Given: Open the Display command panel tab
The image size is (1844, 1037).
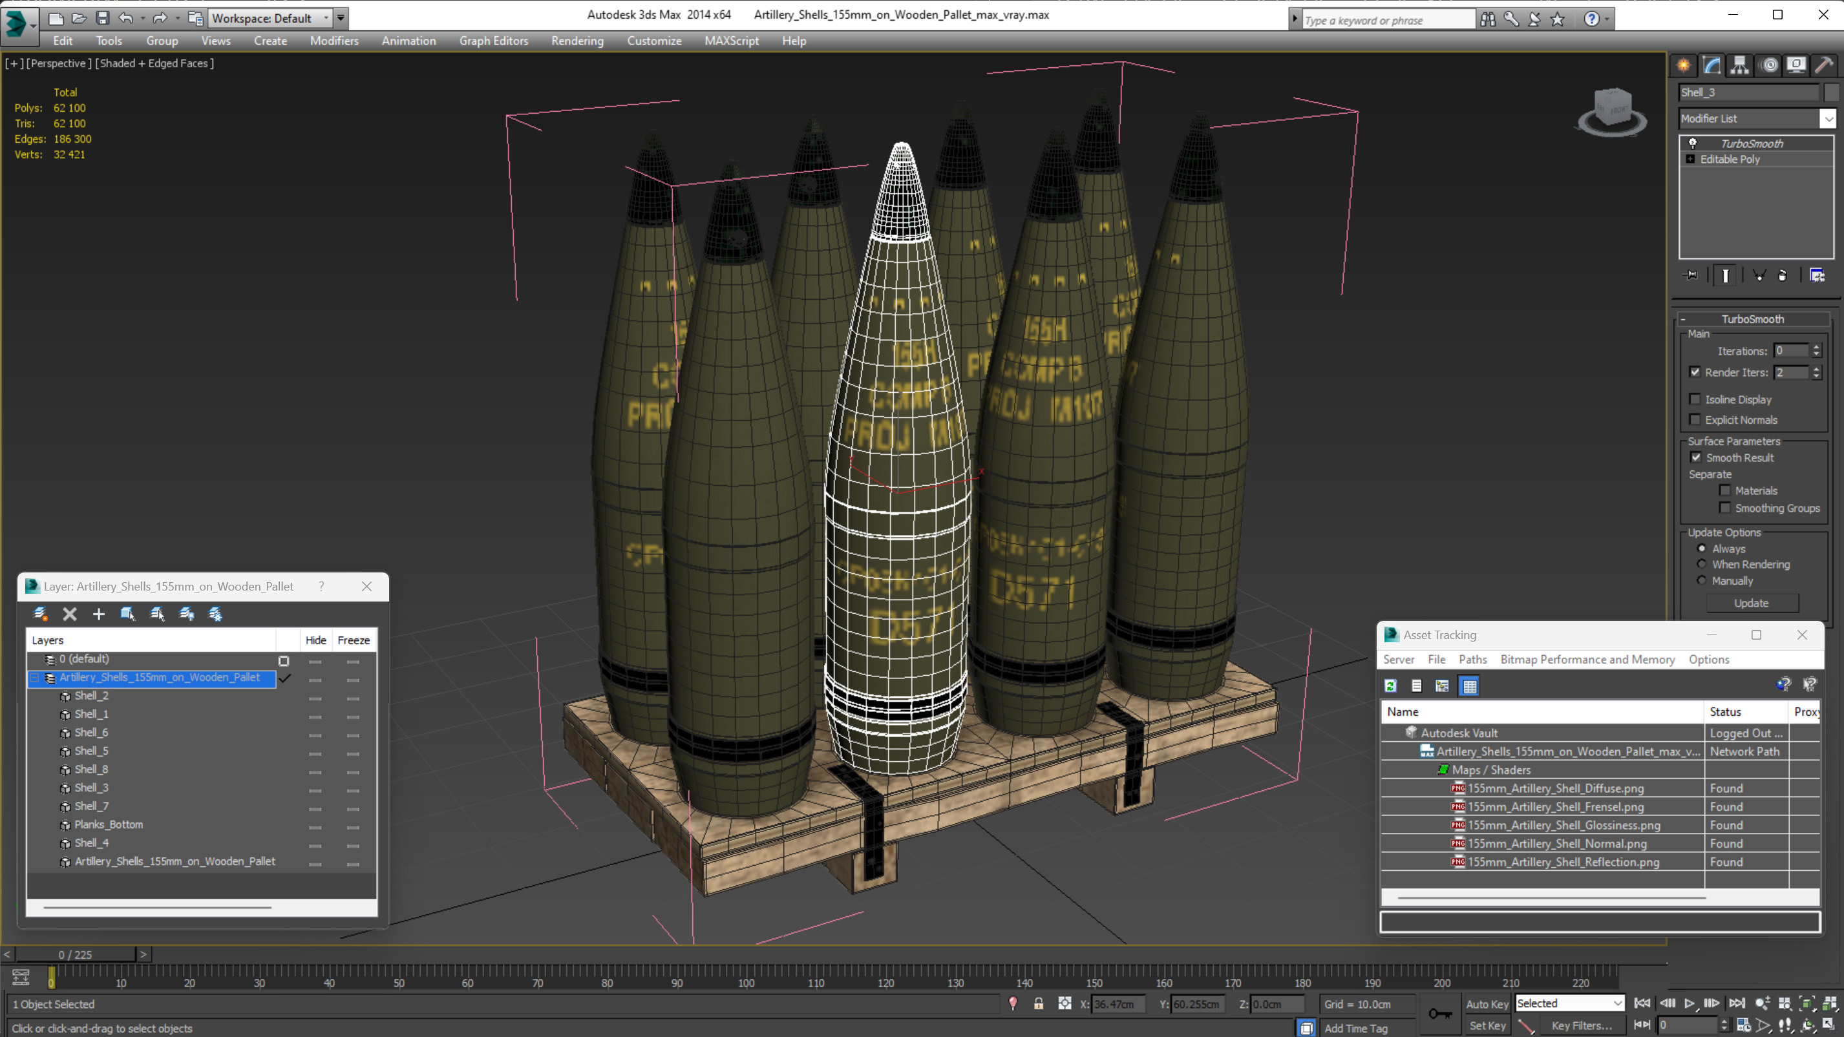Looking at the screenshot, I should (1796, 65).
